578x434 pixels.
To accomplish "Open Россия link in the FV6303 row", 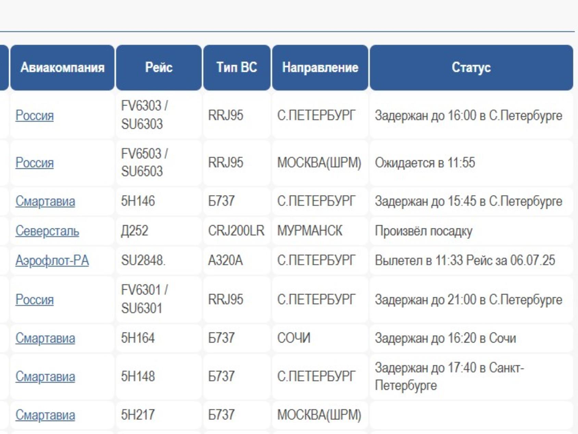I will [x=35, y=116].
